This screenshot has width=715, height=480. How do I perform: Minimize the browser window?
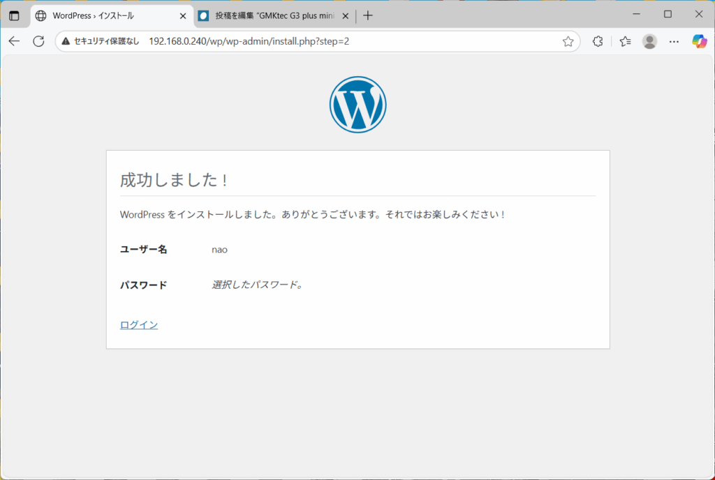637,14
